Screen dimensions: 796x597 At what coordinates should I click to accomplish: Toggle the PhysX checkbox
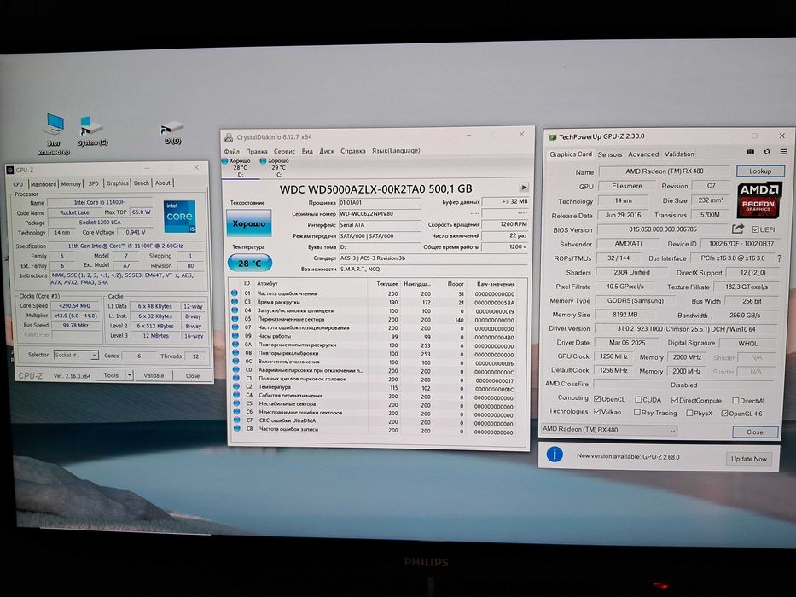point(690,414)
